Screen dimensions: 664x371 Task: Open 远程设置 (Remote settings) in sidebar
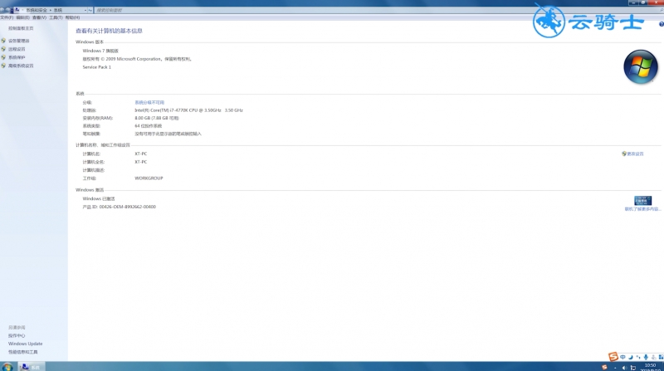17,49
